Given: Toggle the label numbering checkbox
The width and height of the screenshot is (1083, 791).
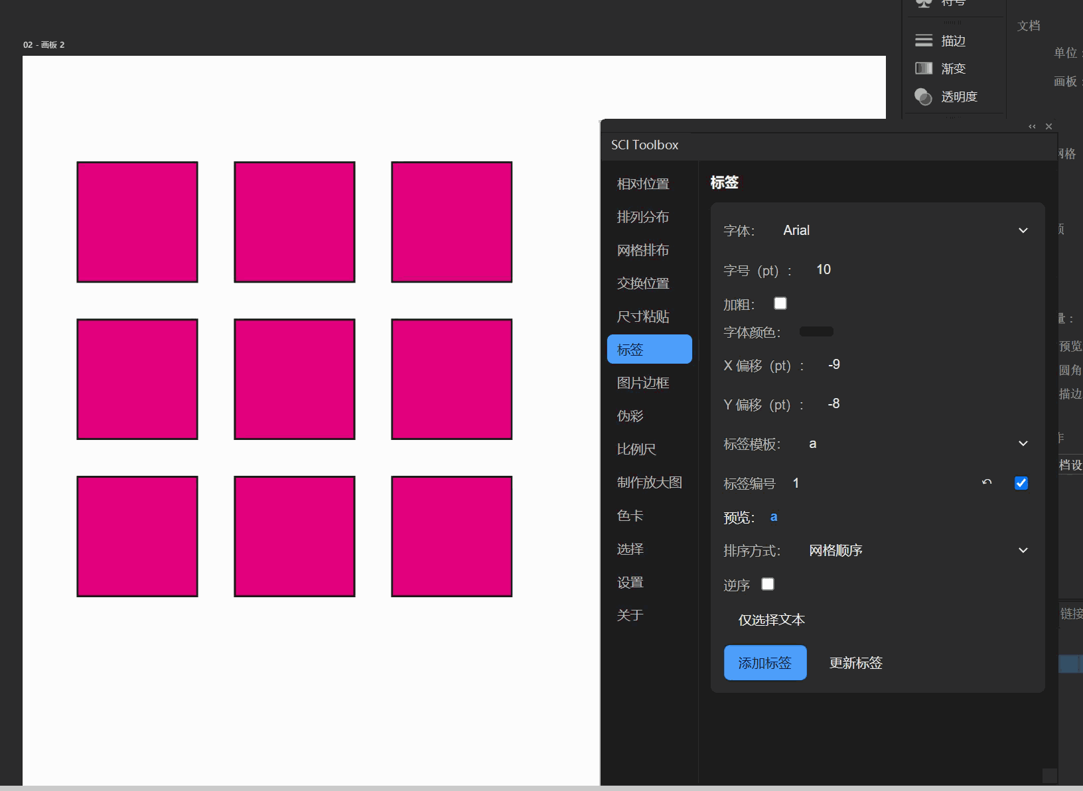Looking at the screenshot, I should 1021,483.
